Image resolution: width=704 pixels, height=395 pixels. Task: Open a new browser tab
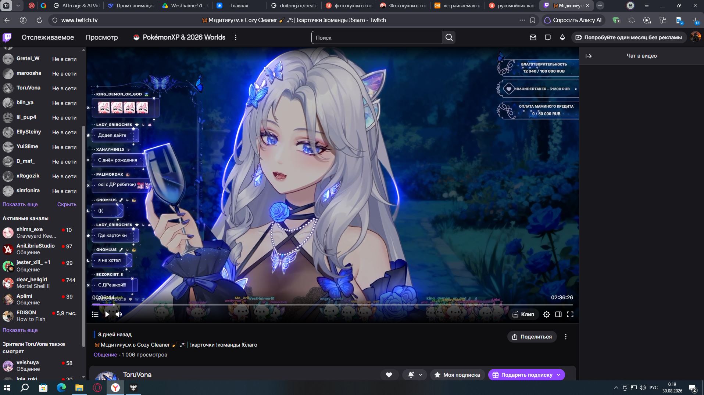click(x=600, y=6)
